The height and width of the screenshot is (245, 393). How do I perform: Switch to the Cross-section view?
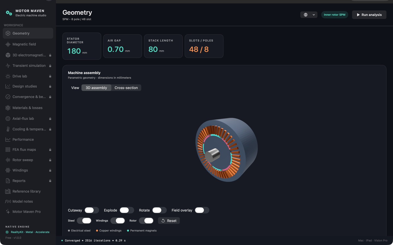(x=126, y=88)
